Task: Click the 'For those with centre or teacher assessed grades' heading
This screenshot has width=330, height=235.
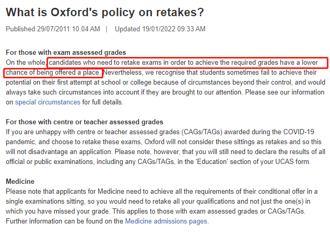Action: pos(85,122)
